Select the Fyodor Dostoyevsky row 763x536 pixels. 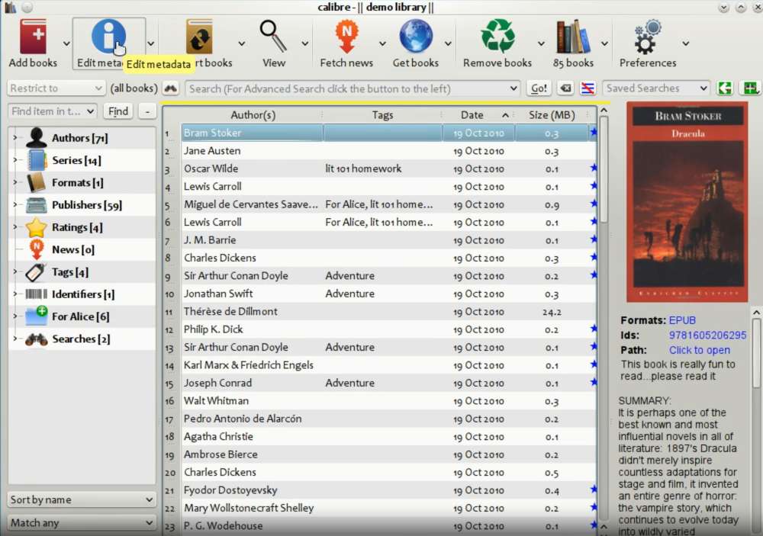tap(389, 490)
